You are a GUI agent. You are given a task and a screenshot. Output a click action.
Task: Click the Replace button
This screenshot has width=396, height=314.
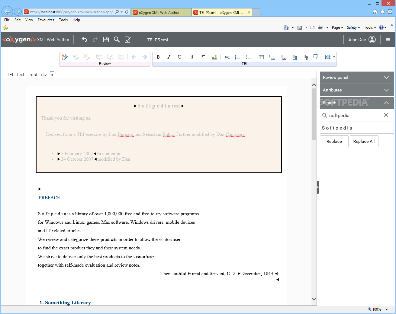coord(334,141)
